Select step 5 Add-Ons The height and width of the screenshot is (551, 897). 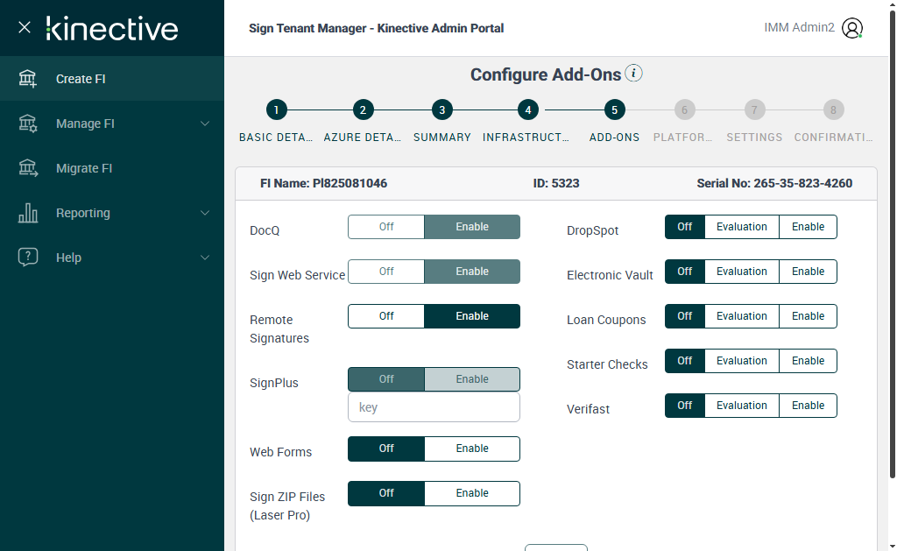pyautogui.click(x=614, y=109)
